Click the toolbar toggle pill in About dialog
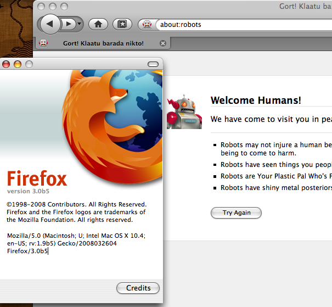The image size is (332, 307). (153, 64)
